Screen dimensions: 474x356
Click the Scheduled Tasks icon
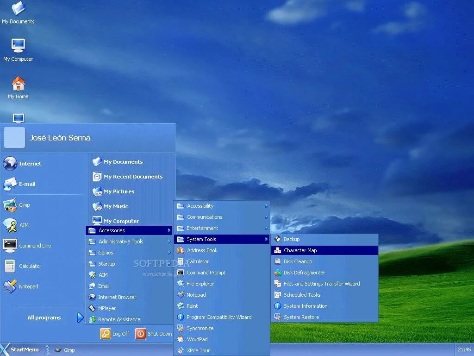pyautogui.click(x=278, y=295)
